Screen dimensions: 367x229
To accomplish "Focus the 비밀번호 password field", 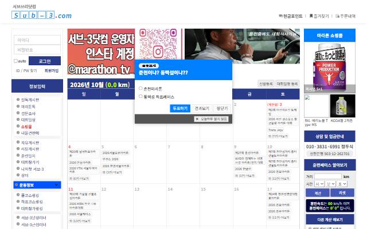I will (x=37, y=50).
